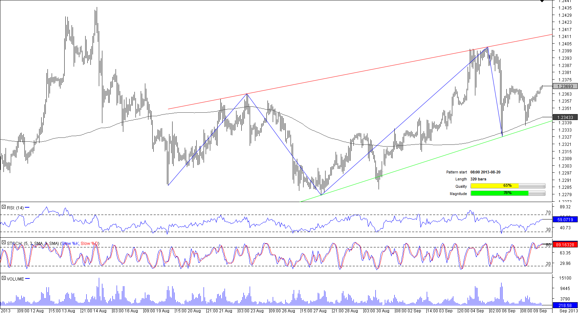Close the STOCH indicator panel box icon

3,243
